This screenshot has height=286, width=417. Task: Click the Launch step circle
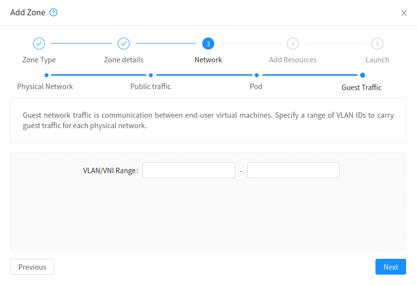[377, 44]
